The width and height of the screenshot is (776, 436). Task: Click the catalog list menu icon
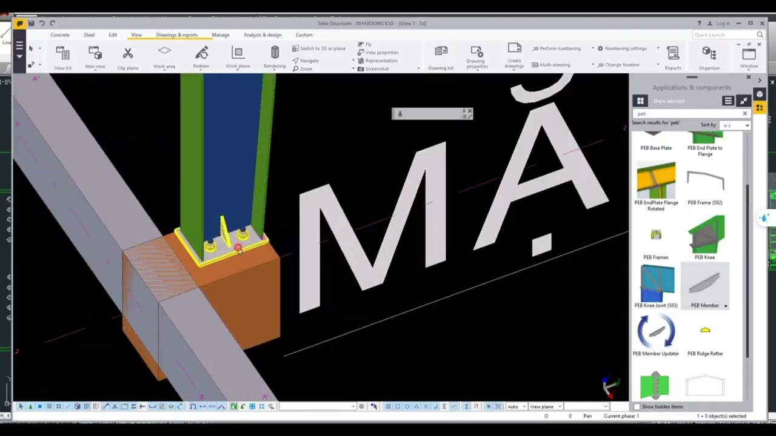(727, 101)
